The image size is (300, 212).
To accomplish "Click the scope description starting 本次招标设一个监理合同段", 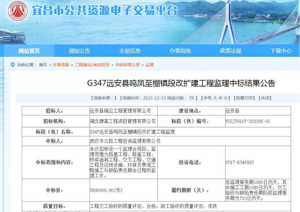I will point(123,162).
